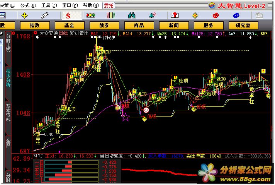275x185 pixels.
Task: Open the binoculars search icon
Action: 131,15
